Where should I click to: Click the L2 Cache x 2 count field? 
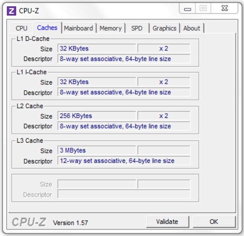(x=164, y=116)
